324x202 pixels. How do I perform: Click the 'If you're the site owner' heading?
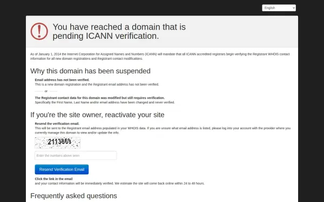pos(97,115)
